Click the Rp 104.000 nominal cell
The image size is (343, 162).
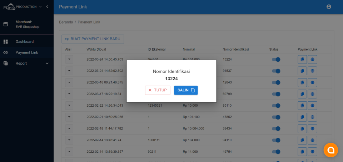pyautogui.click(x=191, y=140)
